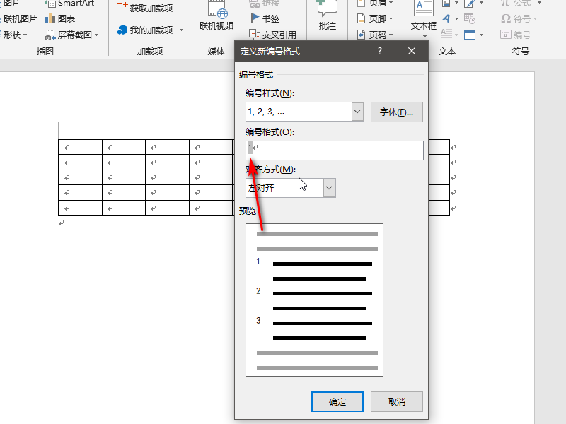The width and height of the screenshot is (566, 424).
Task: Close the 定义新编号格式 dialog
Action: (412, 51)
